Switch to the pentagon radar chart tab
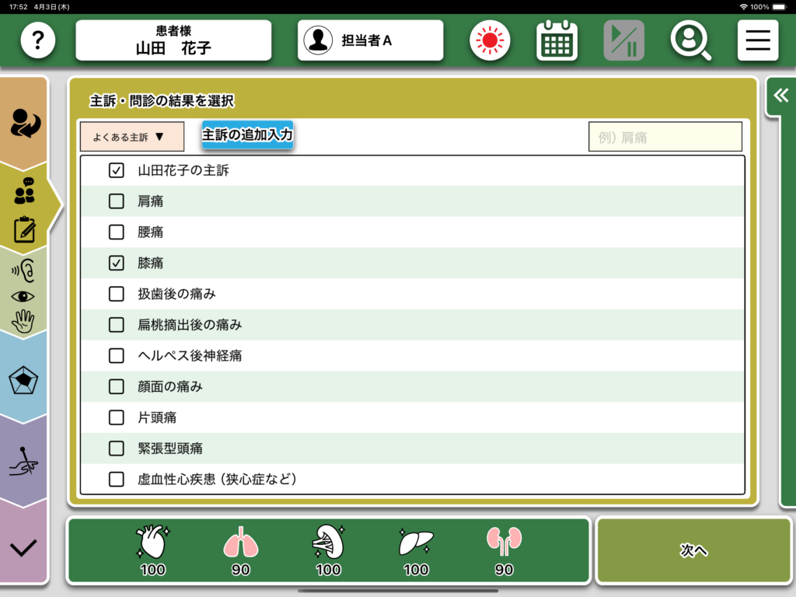 point(24,381)
